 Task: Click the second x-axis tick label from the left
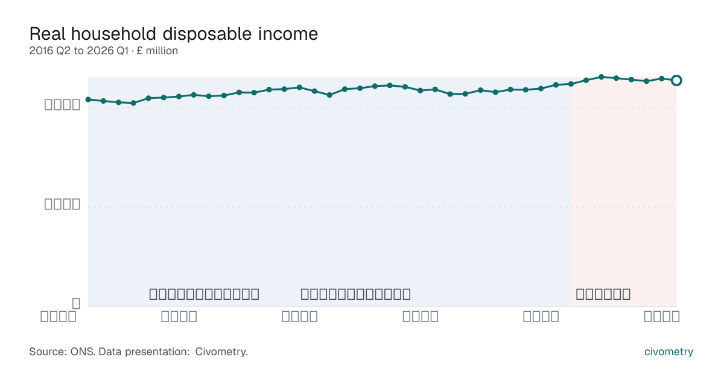[x=179, y=317]
